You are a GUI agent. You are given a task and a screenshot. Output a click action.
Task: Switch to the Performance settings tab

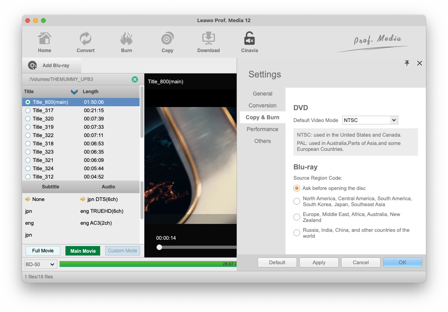point(262,129)
